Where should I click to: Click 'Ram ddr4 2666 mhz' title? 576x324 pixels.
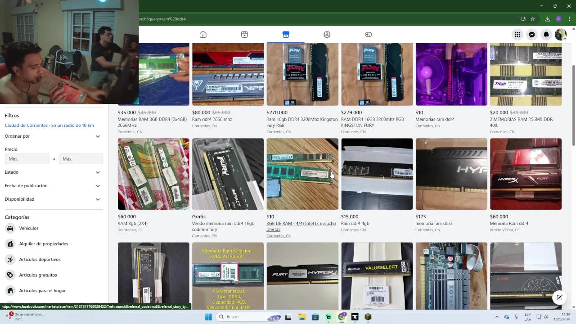212,120
